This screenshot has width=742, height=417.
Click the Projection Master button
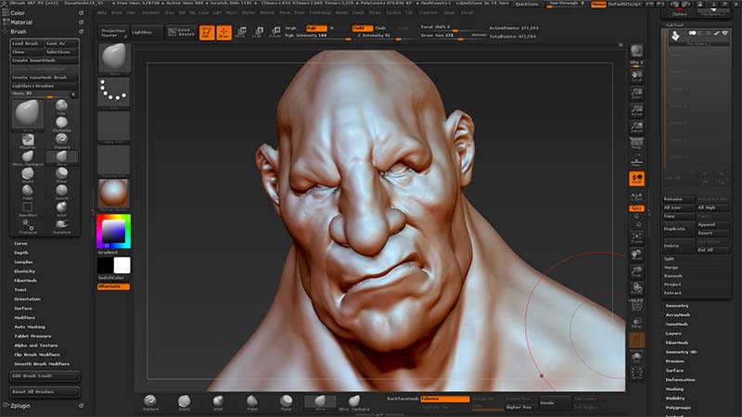point(113,32)
